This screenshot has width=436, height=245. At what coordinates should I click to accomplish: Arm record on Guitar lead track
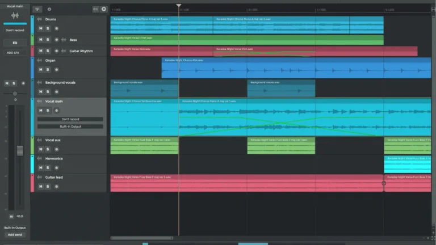point(56,187)
